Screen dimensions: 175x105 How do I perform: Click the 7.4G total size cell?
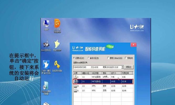click(x=113, y=77)
